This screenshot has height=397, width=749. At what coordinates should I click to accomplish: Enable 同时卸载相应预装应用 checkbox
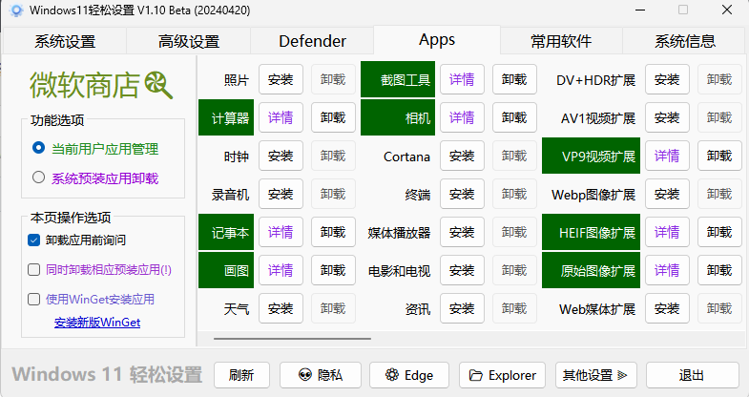[x=34, y=269]
